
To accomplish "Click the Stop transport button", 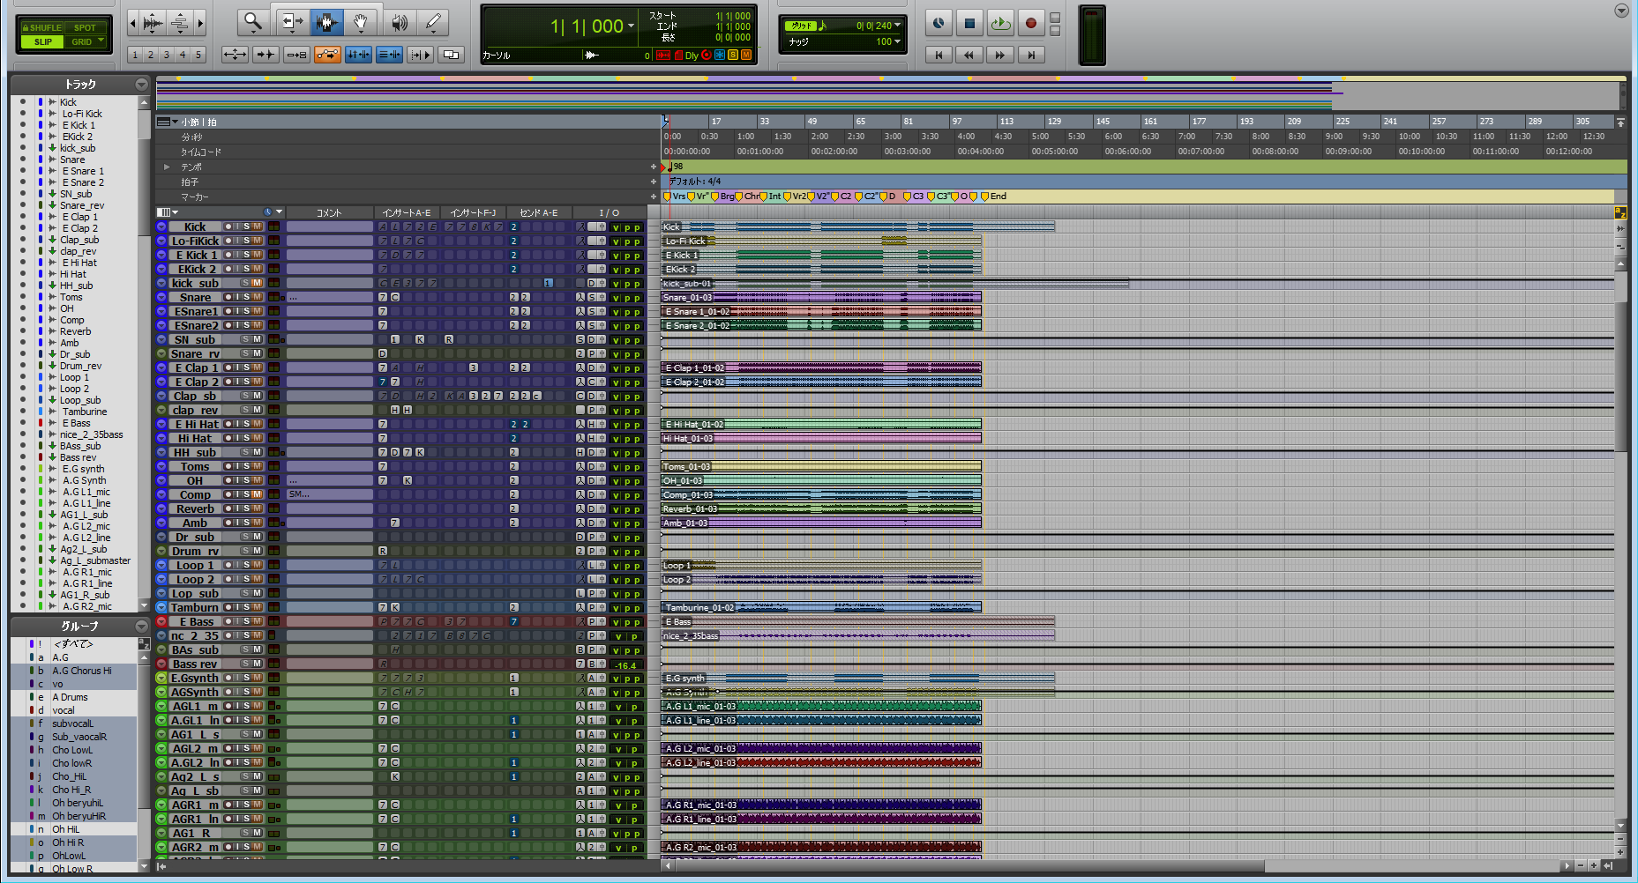I will pyautogui.click(x=969, y=24).
